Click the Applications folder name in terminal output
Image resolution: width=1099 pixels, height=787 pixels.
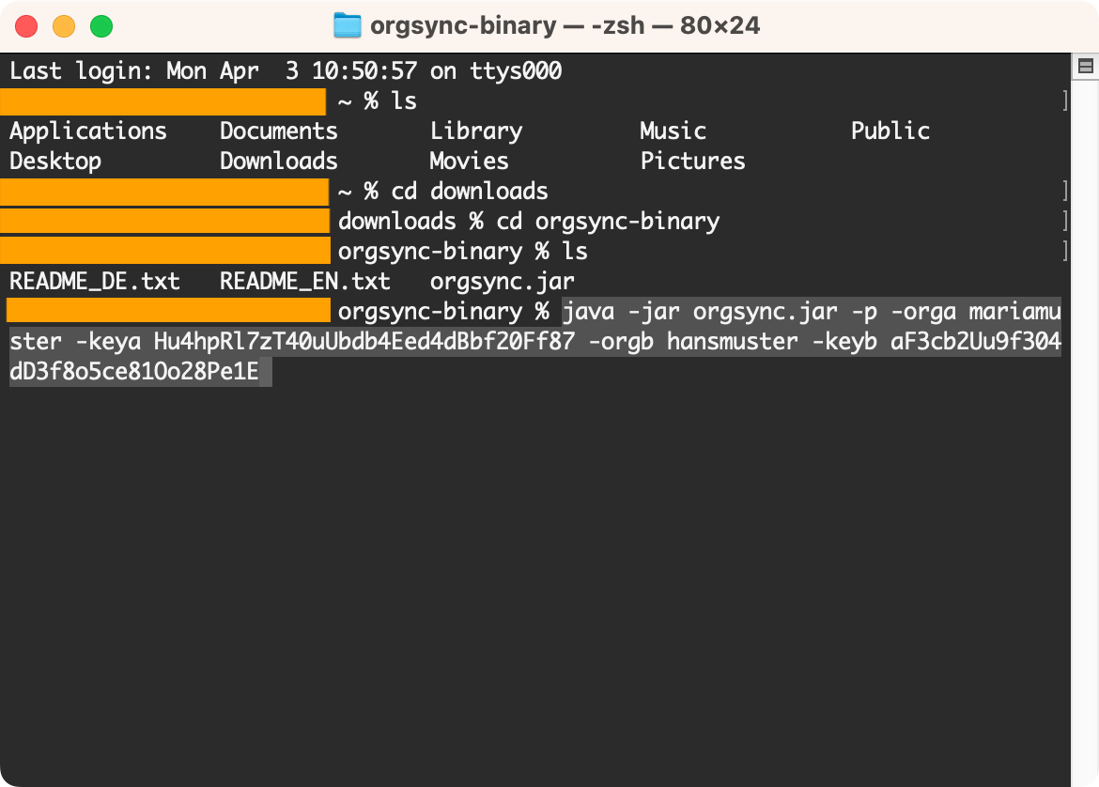[87, 131]
